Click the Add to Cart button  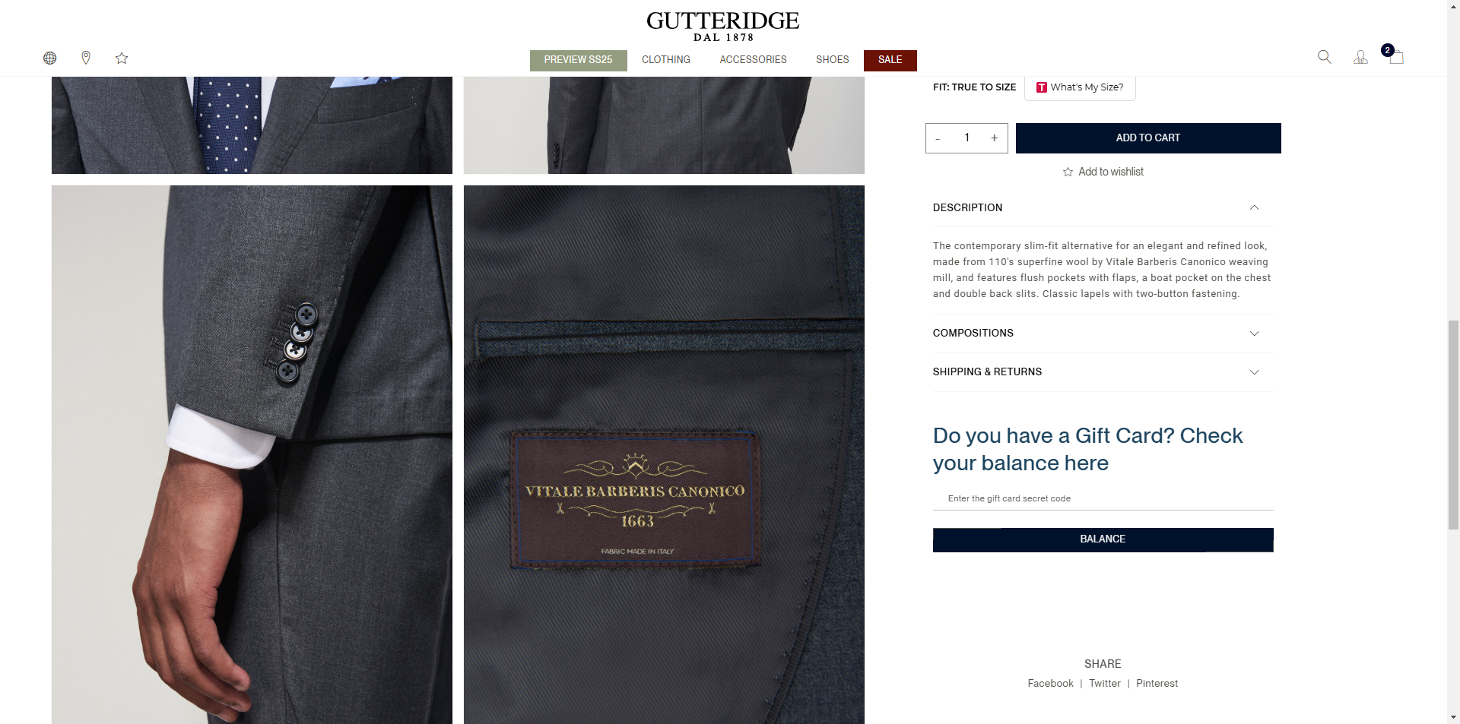pyautogui.click(x=1148, y=138)
